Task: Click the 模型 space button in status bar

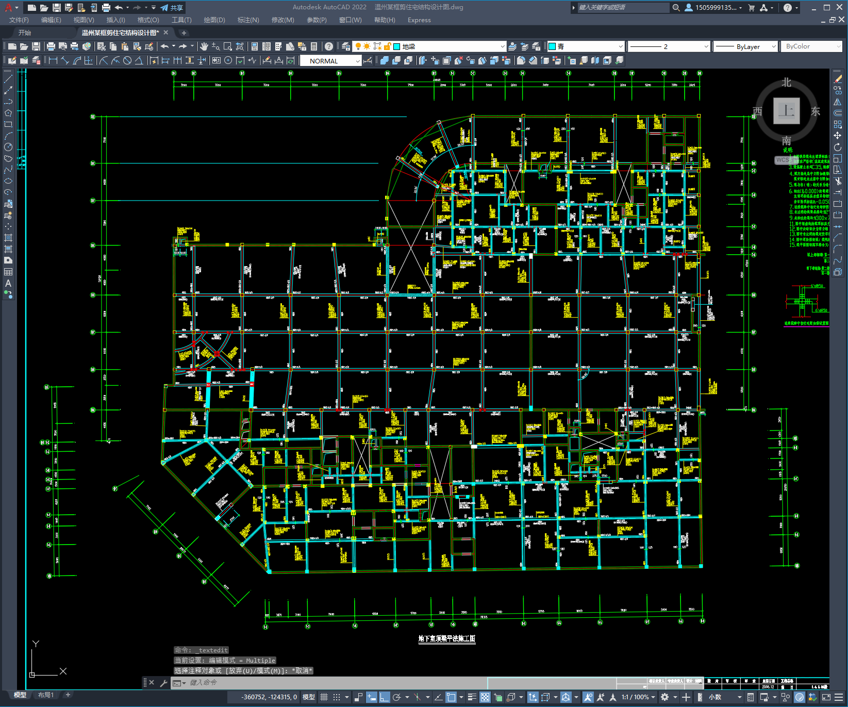Action: click(309, 697)
